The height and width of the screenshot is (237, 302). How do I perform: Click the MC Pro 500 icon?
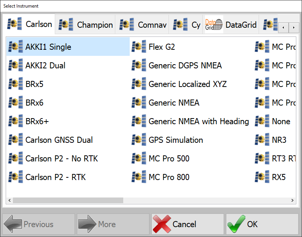[x=139, y=158]
